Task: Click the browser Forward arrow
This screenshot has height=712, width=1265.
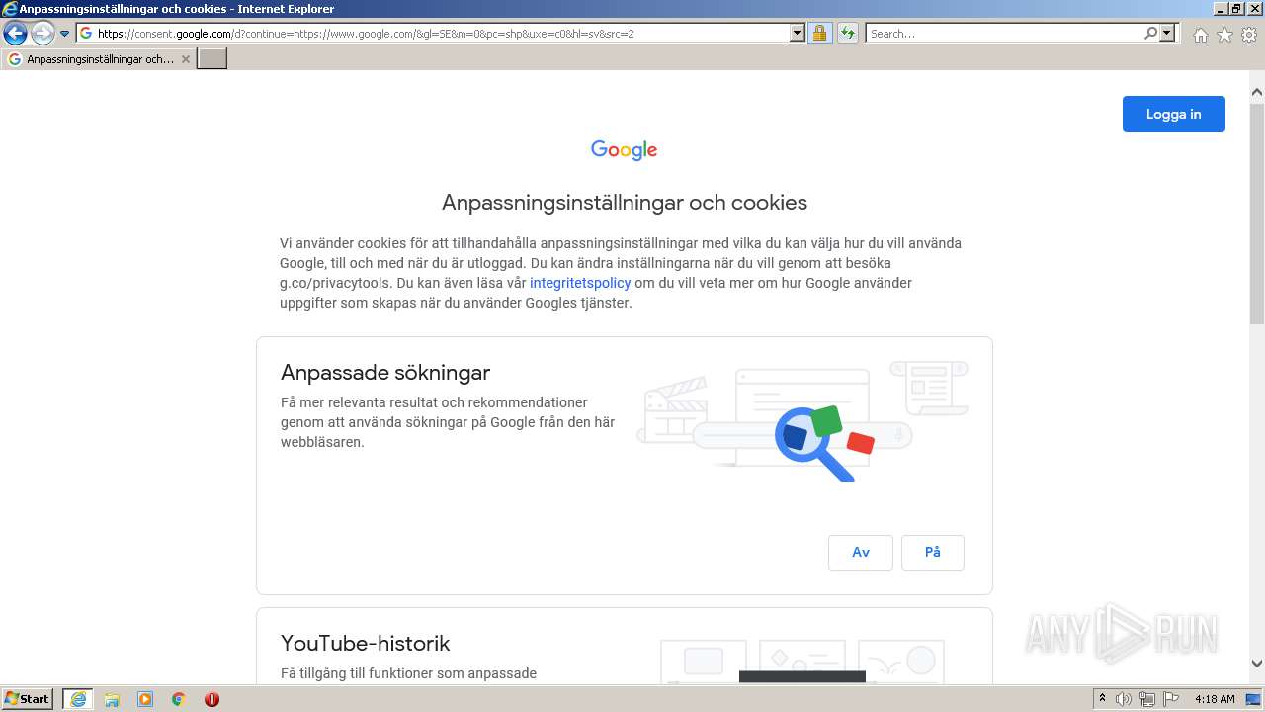Action: point(42,34)
